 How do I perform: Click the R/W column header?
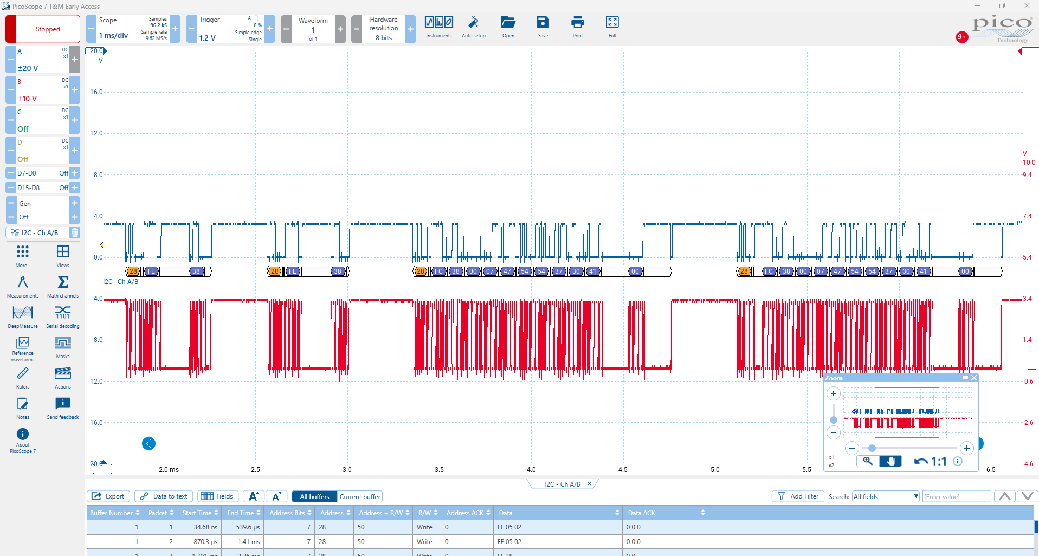pyautogui.click(x=428, y=513)
